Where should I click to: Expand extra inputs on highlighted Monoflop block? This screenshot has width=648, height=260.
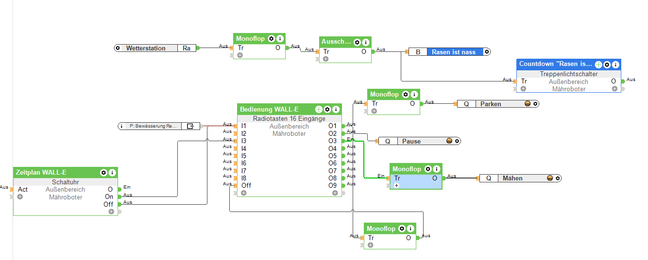coord(396,185)
